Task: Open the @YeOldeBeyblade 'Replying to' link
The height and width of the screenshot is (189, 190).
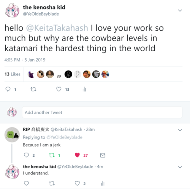Action: pos(64,137)
